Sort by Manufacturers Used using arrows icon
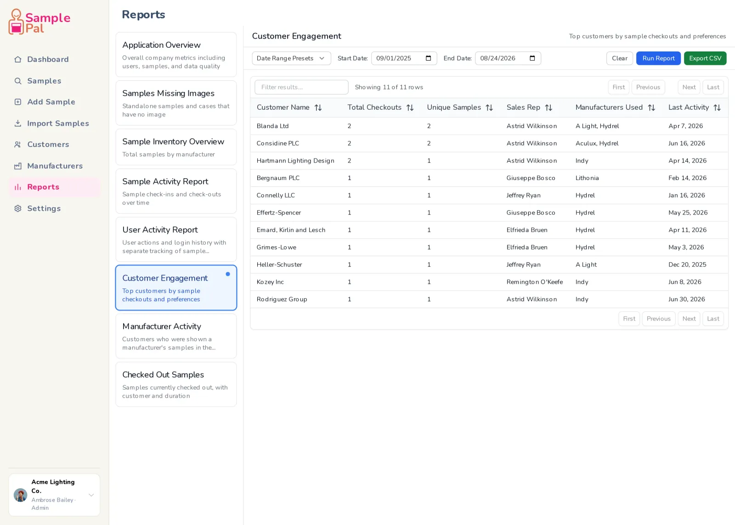 point(651,107)
